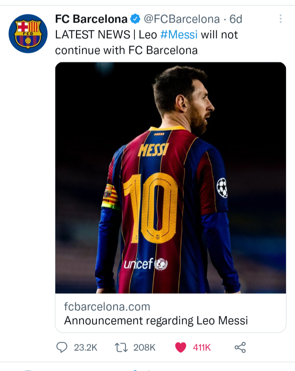This screenshot has height=371, width=295.
Task: Click the 'LATEST NEWS | Leo' tweet text
Action: 106,35
